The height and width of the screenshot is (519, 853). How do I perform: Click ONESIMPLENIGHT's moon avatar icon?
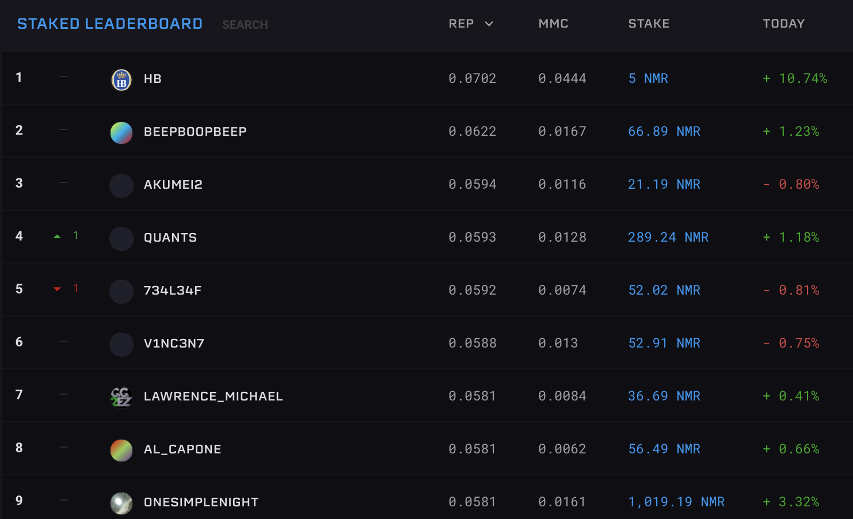tap(121, 503)
